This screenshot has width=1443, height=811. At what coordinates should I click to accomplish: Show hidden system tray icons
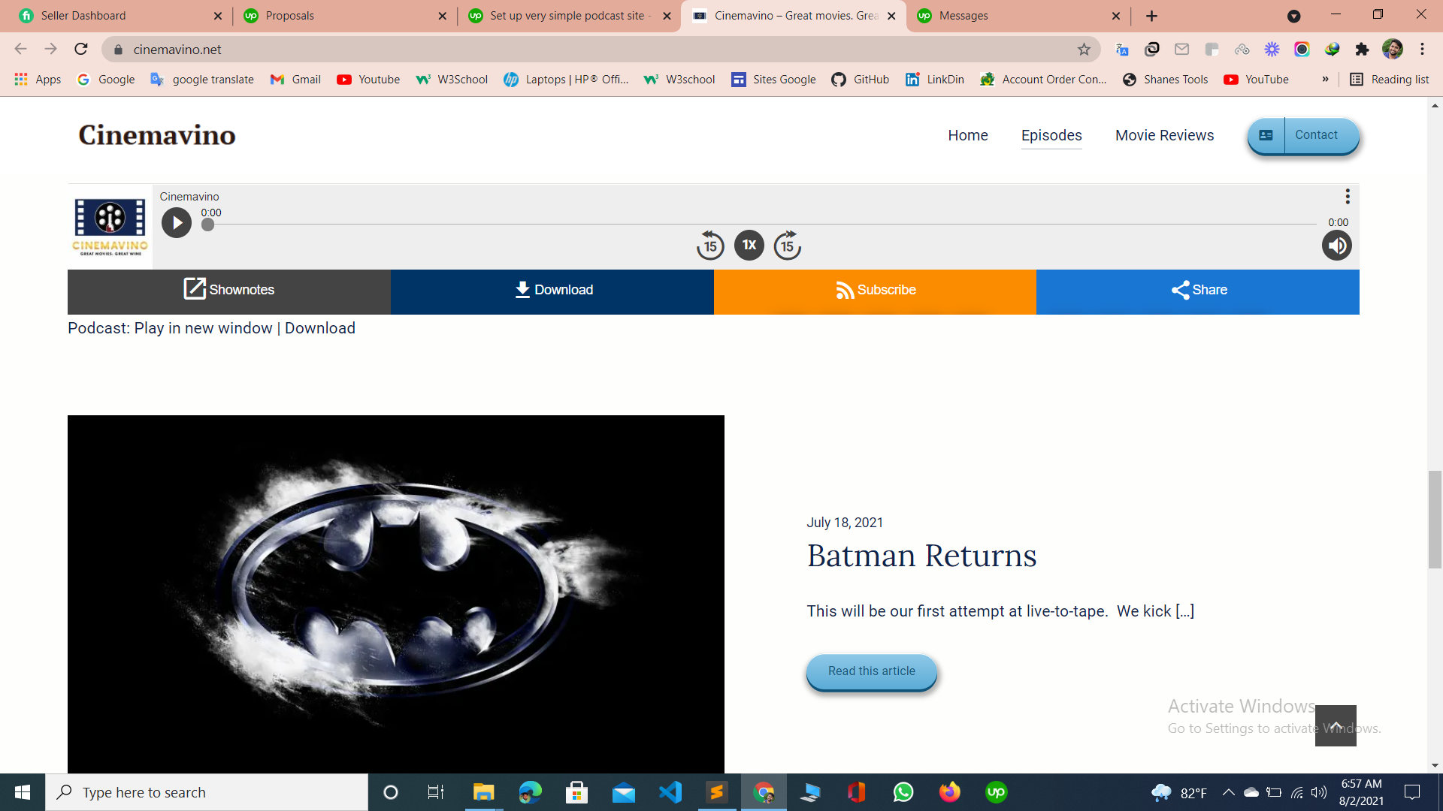pyautogui.click(x=1228, y=792)
